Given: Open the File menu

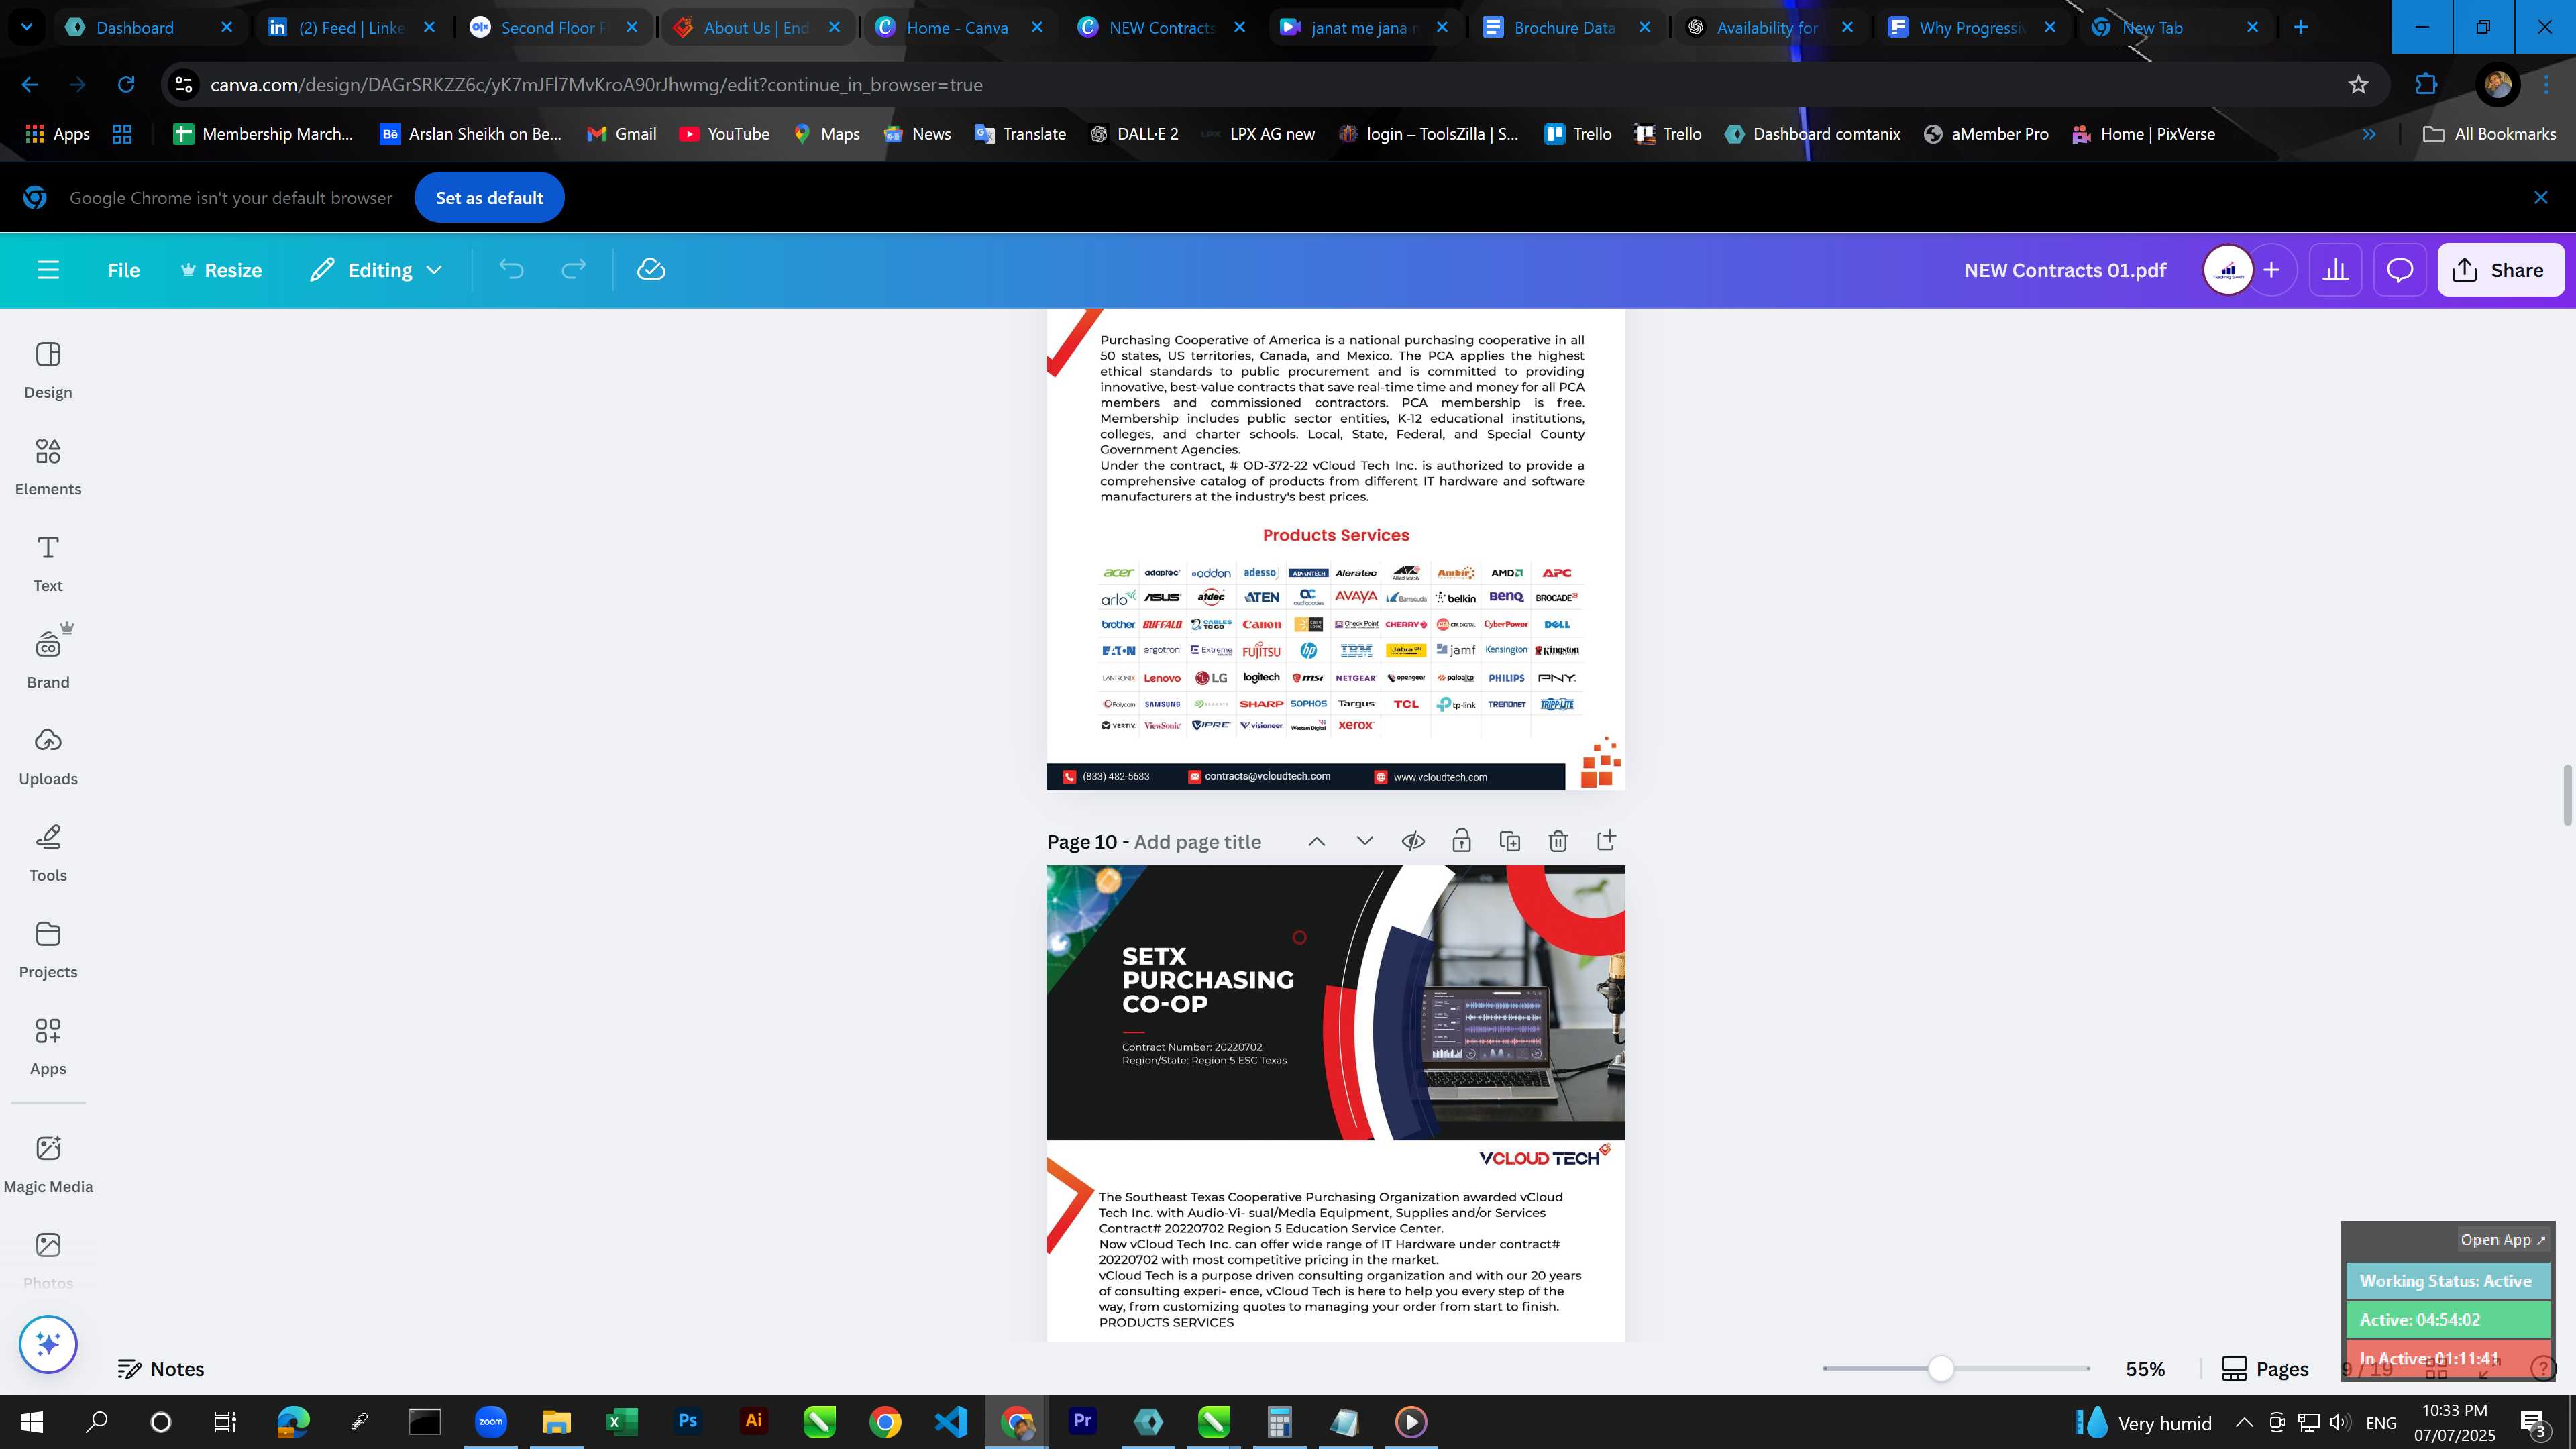Looking at the screenshot, I should [x=124, y=270].
